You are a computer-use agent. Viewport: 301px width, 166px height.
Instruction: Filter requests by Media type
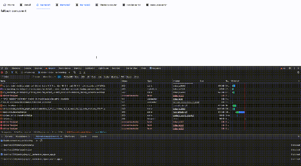(x=106, y=77)
